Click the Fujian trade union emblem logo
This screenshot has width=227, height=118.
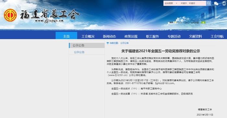pyautogui.click(x=10, y=15)
